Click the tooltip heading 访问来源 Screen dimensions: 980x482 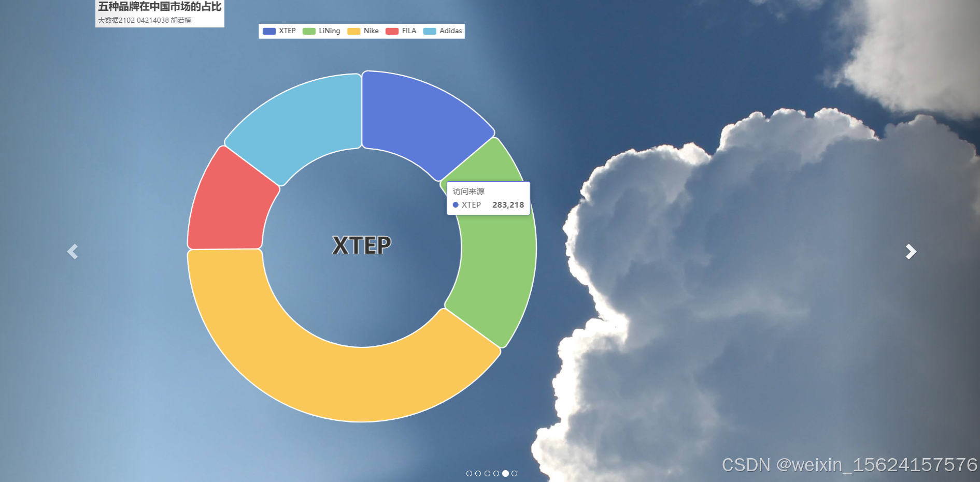(x=468, y=192)
